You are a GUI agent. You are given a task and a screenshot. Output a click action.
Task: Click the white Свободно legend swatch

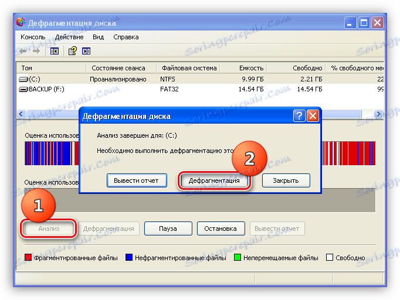(330, 257)
